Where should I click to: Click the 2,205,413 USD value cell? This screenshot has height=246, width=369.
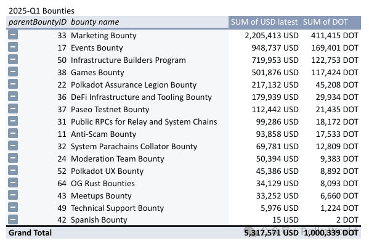pyautogui.click(x=272, y=35)
